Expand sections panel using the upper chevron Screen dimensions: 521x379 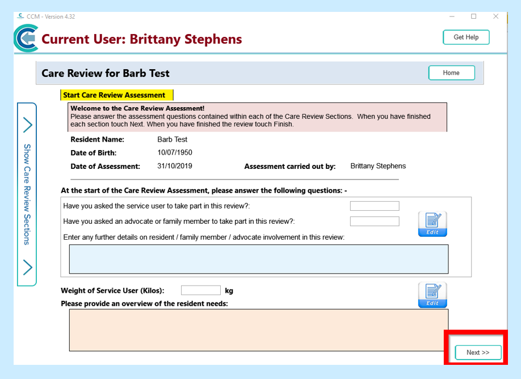[27, 125]
